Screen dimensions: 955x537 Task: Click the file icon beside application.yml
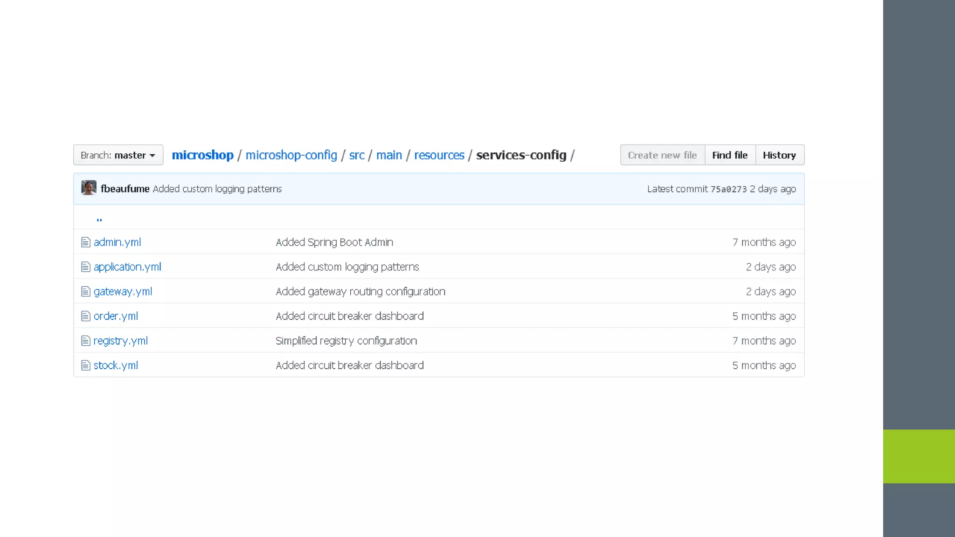pos(85,267)
